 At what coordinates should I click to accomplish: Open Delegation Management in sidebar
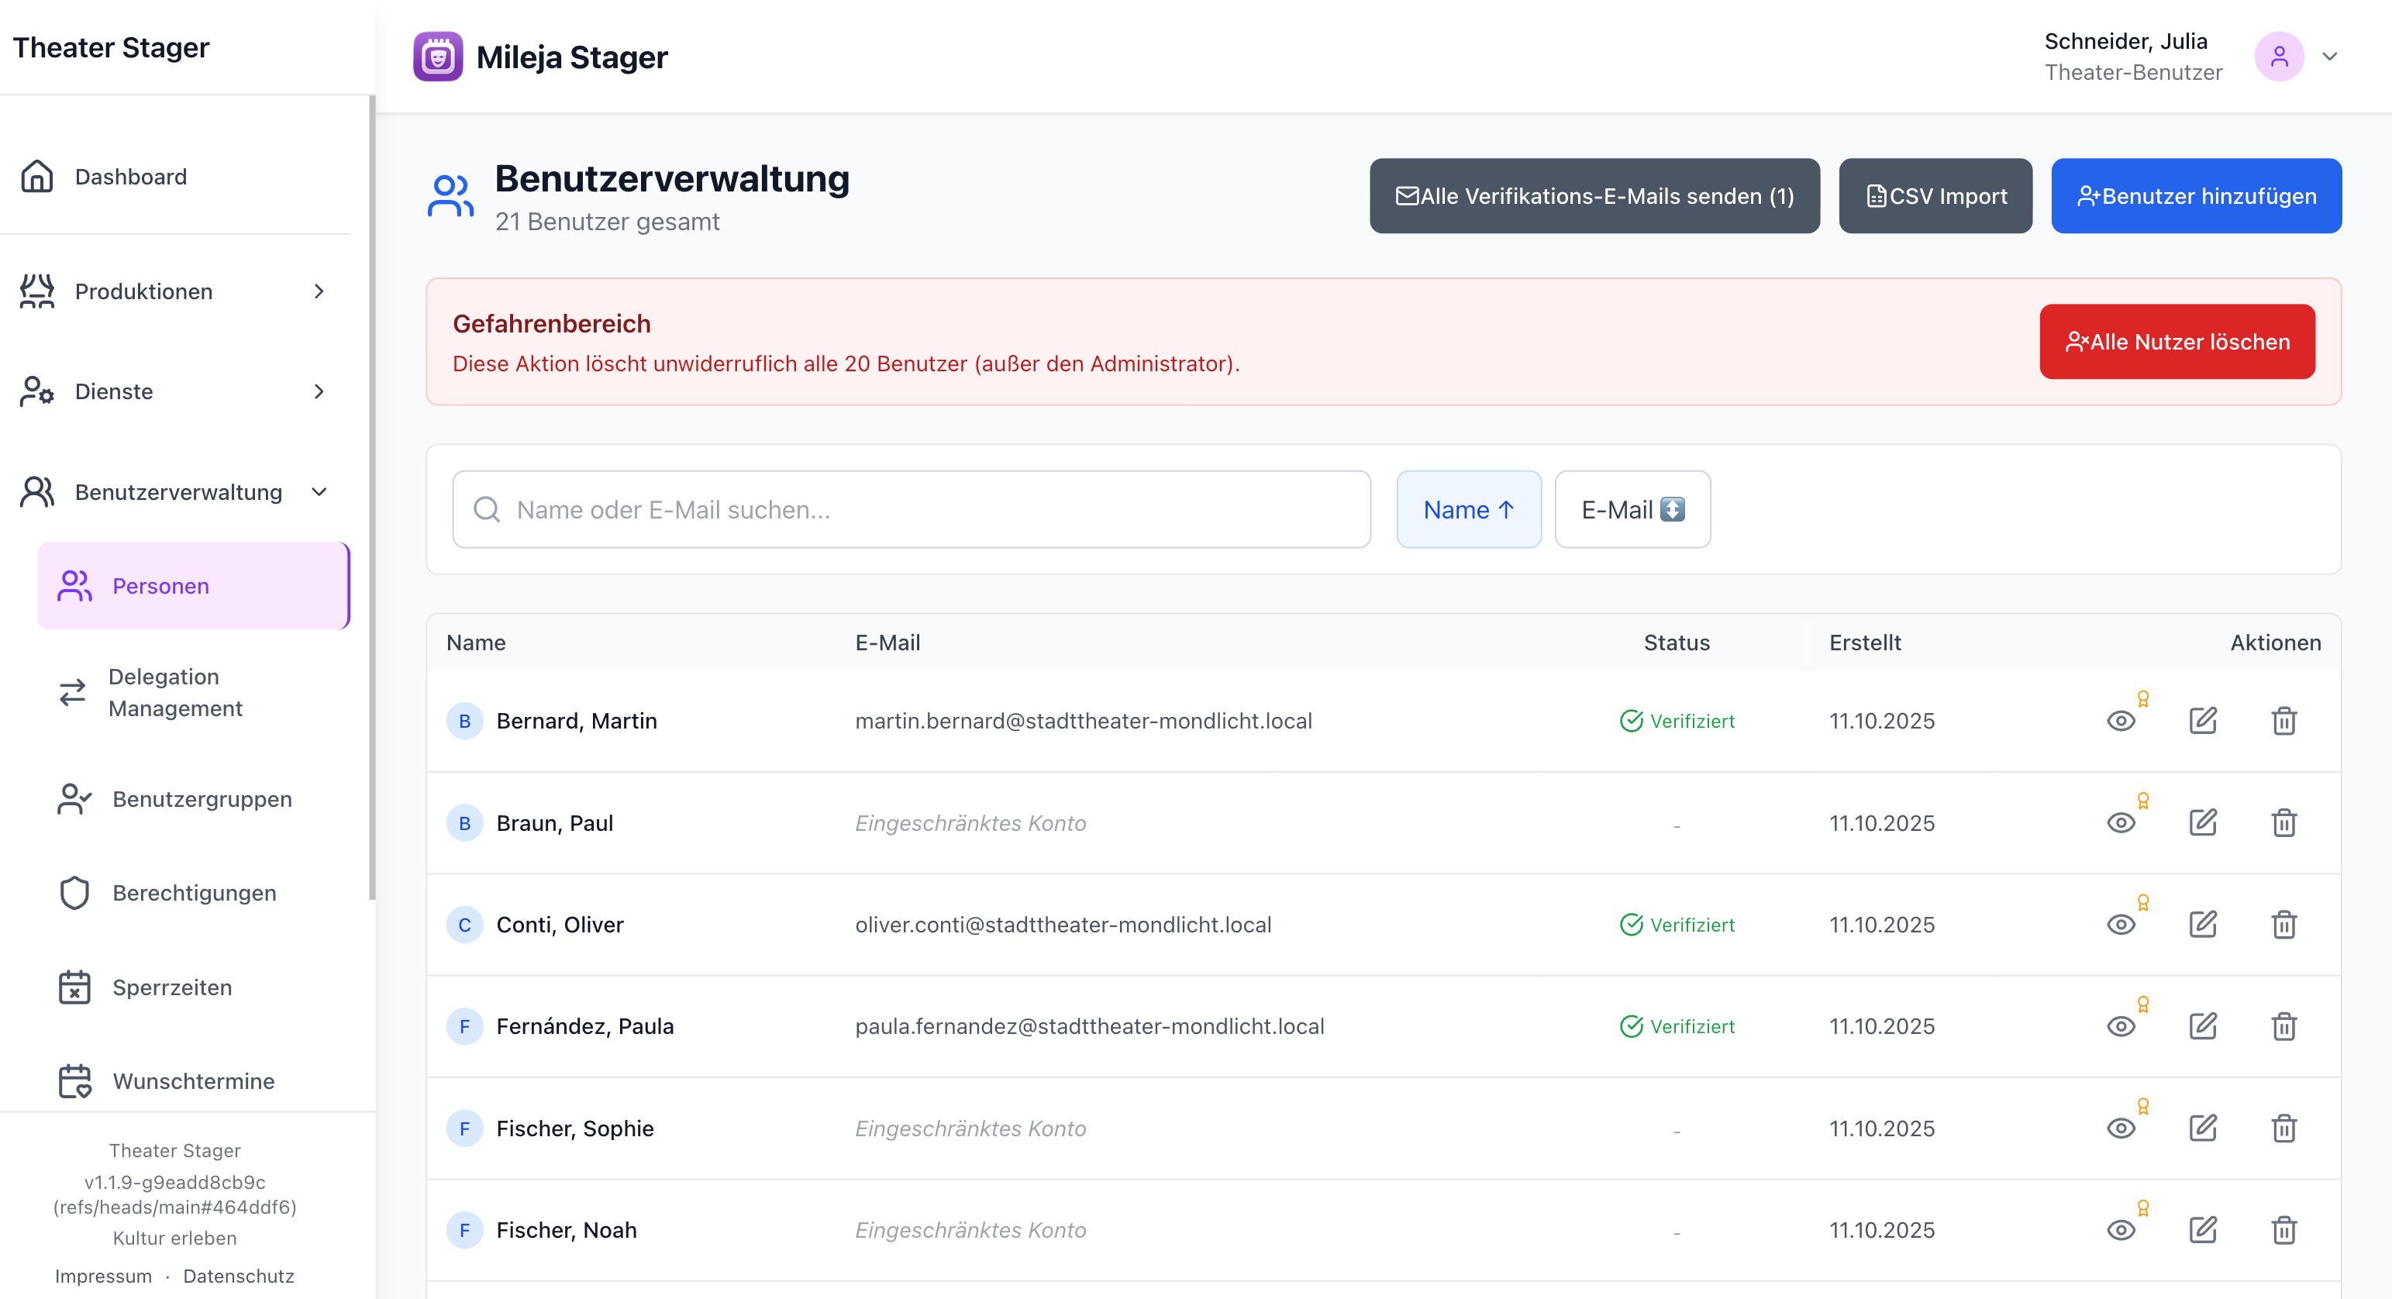tap(175, 692)
